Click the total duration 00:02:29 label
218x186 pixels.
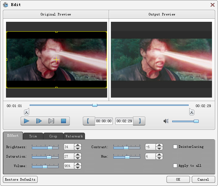tap(203, 106)
